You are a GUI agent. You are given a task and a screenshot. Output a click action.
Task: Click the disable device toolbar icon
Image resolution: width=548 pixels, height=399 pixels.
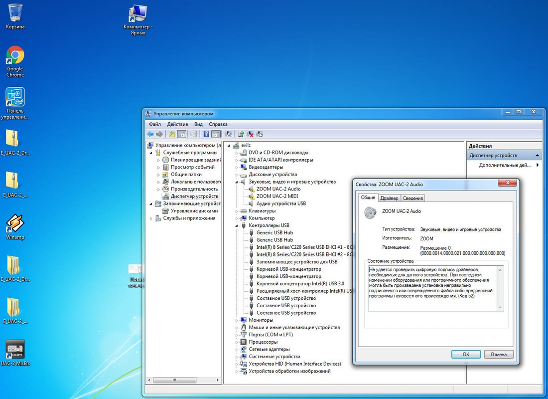260,134
